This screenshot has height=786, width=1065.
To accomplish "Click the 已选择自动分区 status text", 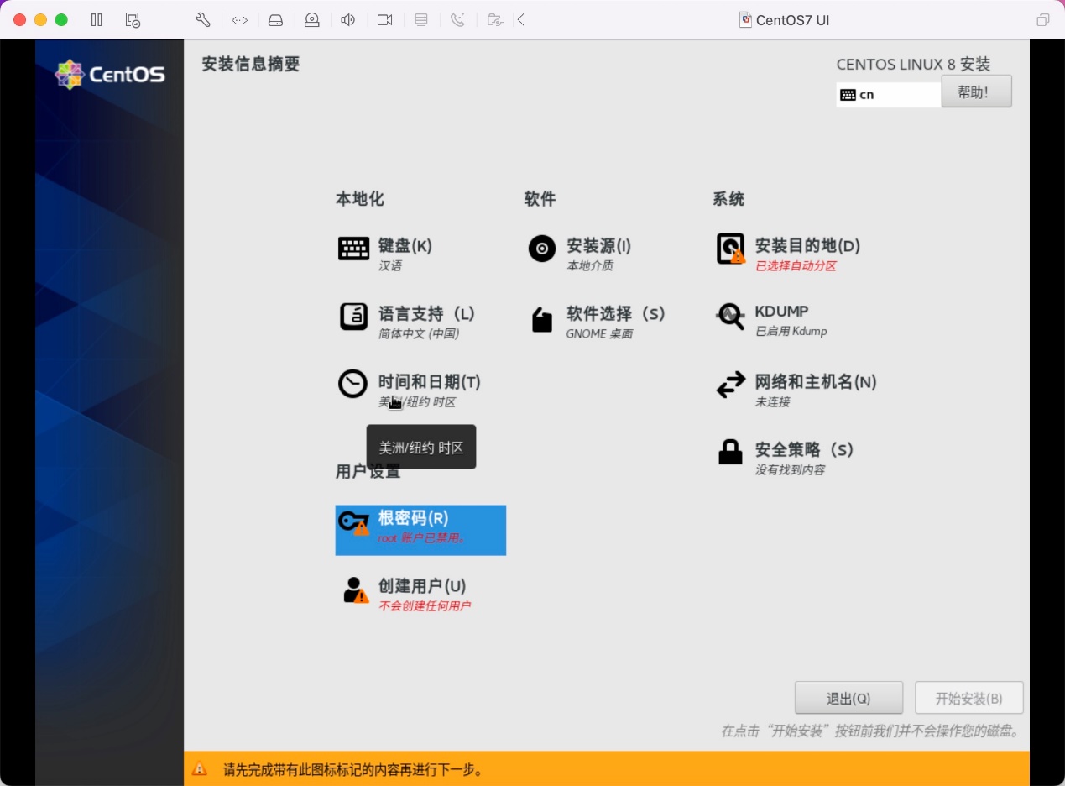I will [x=796, y=266].
